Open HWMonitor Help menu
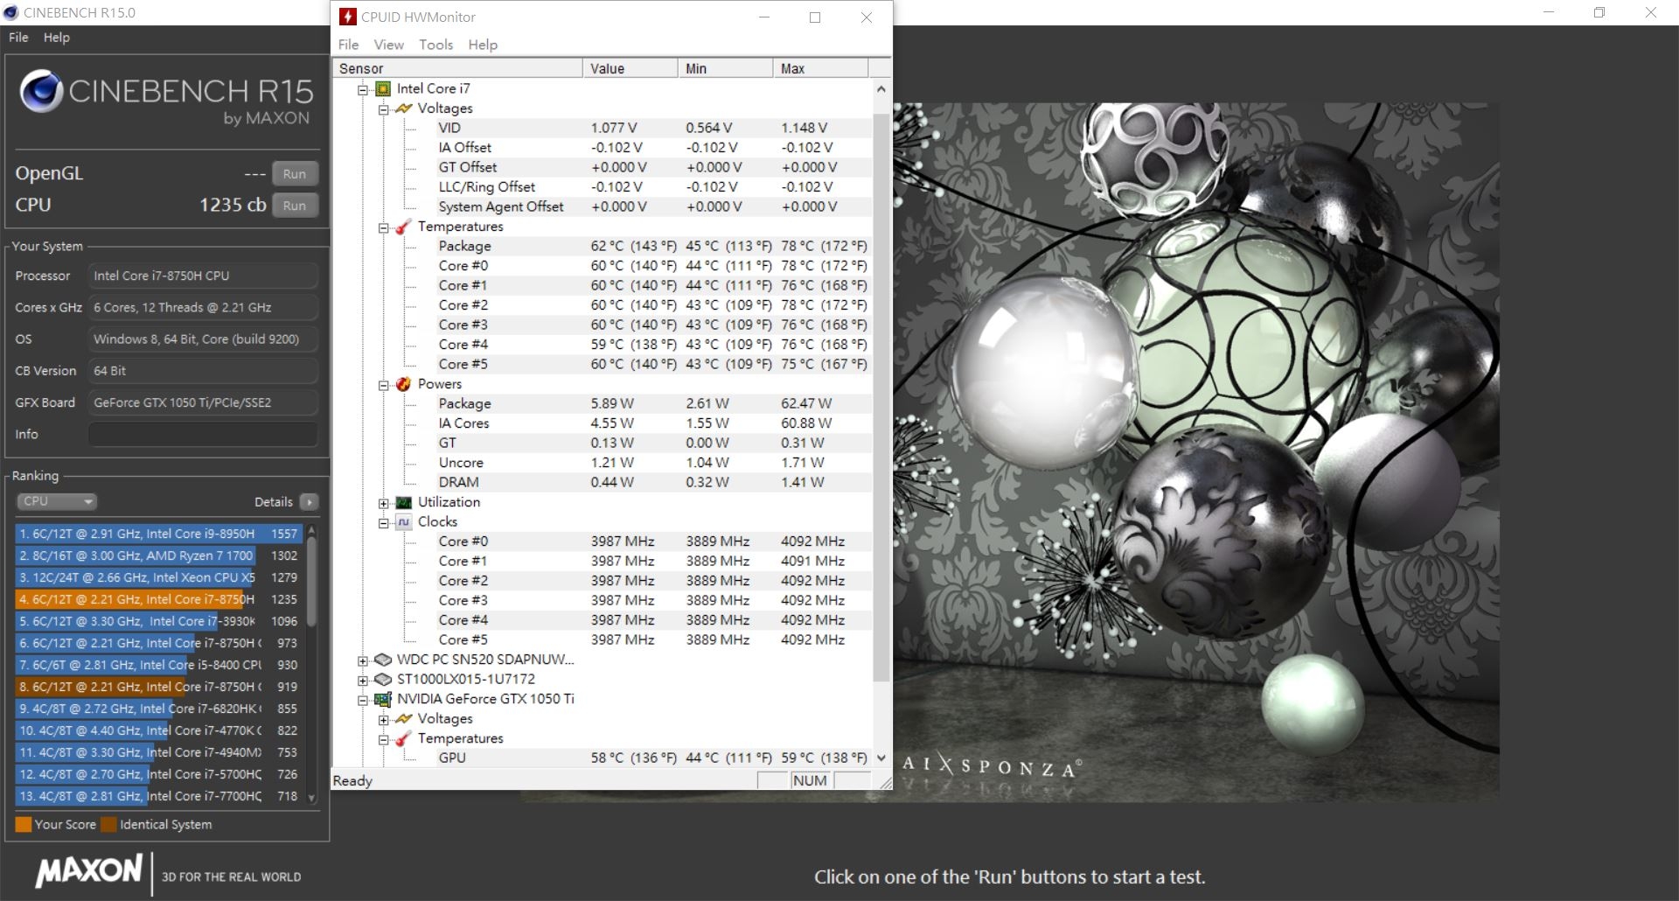1679x901 pixels. coord(483,45)
